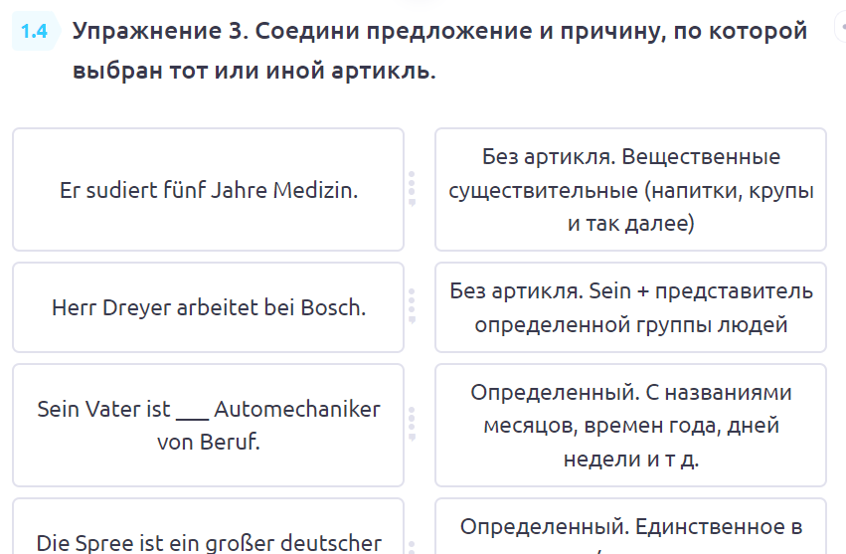846x554 pixels.
Task: Click the drag handle next to the Bosch sentence
Action: pos(412,307)
